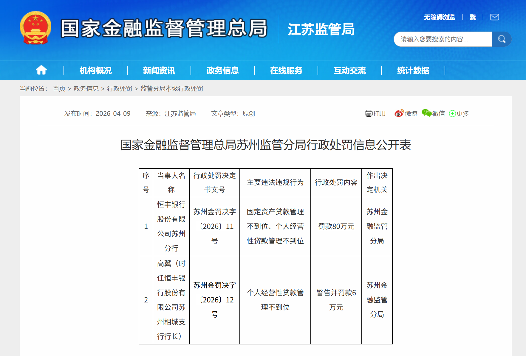Click 行政处罚 in the breadcrumb

click(120, 89)
